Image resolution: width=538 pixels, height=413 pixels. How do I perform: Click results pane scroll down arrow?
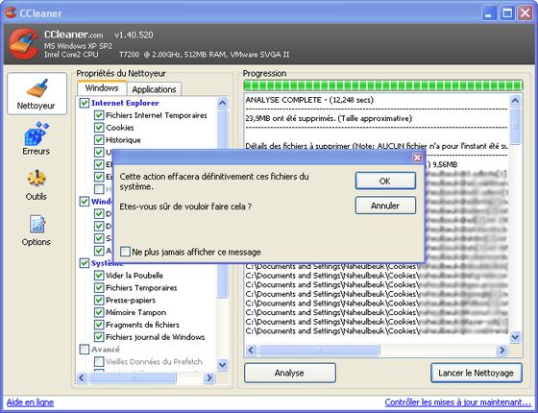(515, 337)
